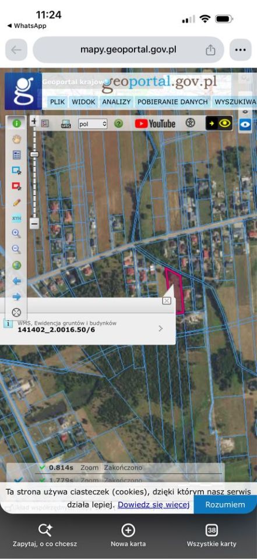Viewport: 257px width, 559px height.
Task: Click the zoom slider handle
Action: [x=34, y=154]
